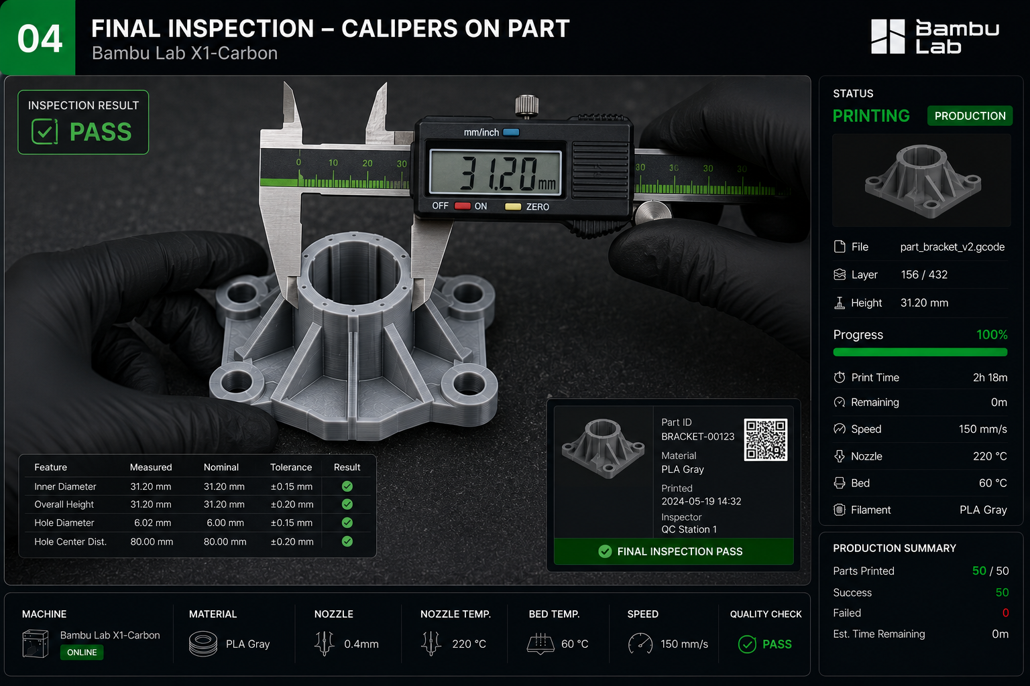This screenshot has width=1030, height=686.
Task: Click the Bambu Lab logo
Action: click(x=935, y=36)
